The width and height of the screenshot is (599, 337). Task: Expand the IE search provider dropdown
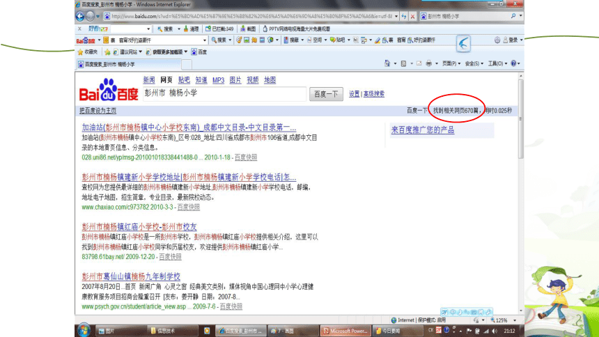click(x=520, y=16)
